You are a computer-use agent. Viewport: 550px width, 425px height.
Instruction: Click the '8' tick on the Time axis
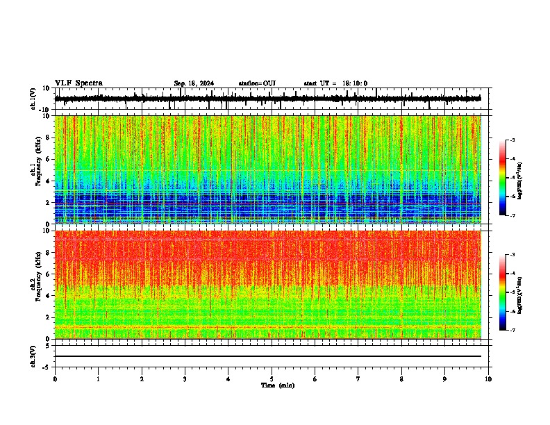pos(401,379)
